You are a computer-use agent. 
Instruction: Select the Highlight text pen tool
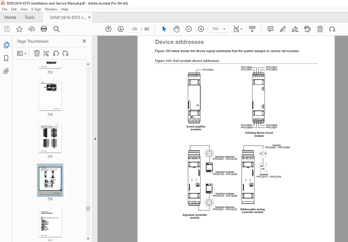283,29
